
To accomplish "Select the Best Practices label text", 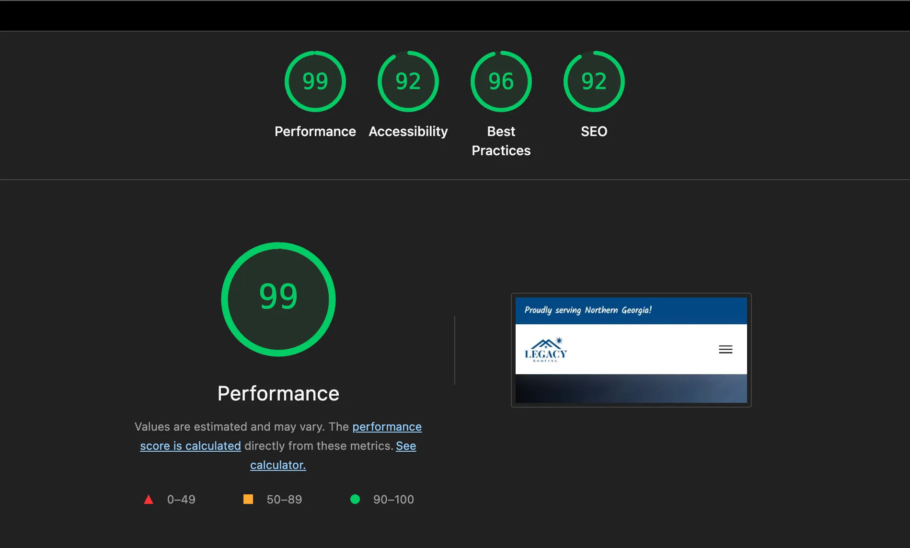I will pos(501,140).
